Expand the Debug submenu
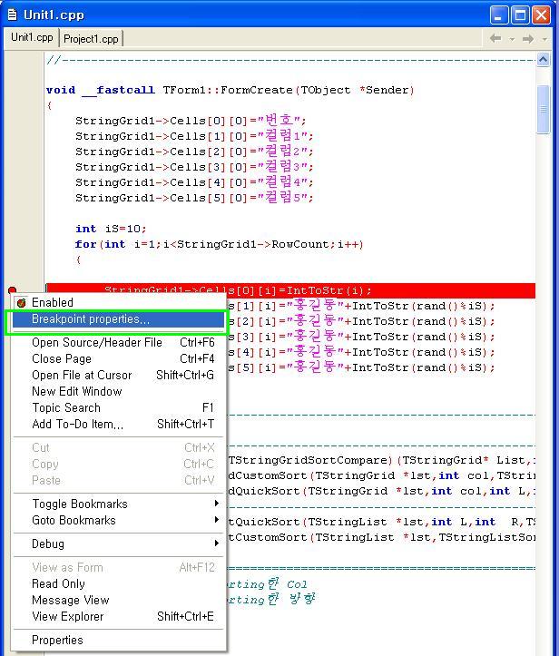This screenshot has height=656, width=559. (48, 543)
